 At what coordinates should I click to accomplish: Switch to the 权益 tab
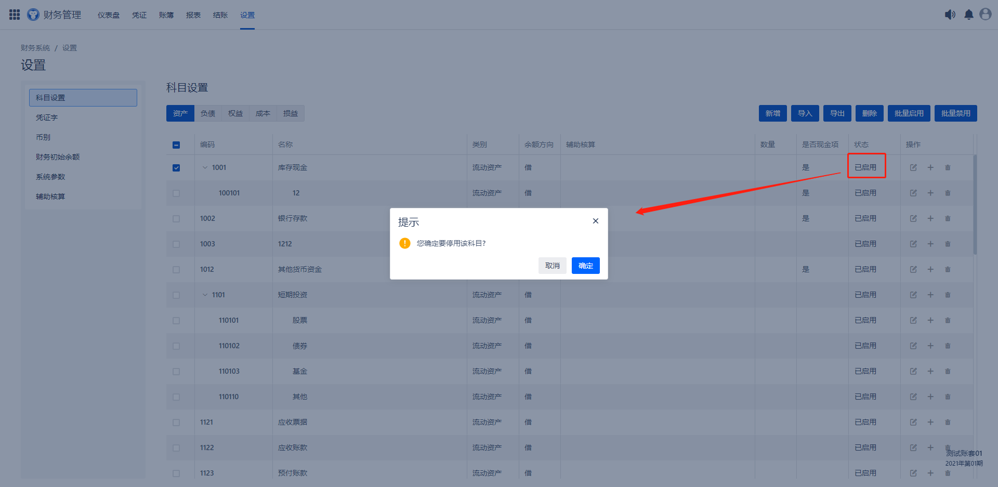(x=235, y=113)
